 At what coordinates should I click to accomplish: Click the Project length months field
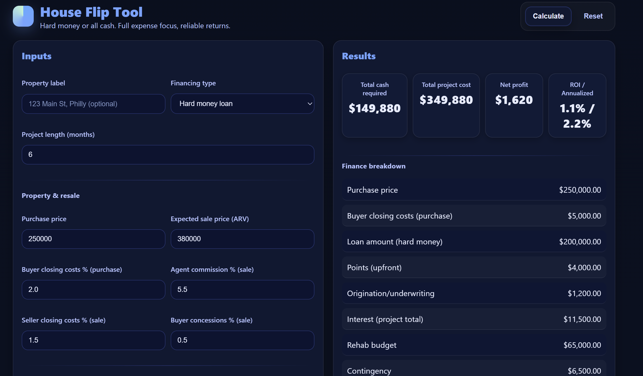(x=168, y=155)
